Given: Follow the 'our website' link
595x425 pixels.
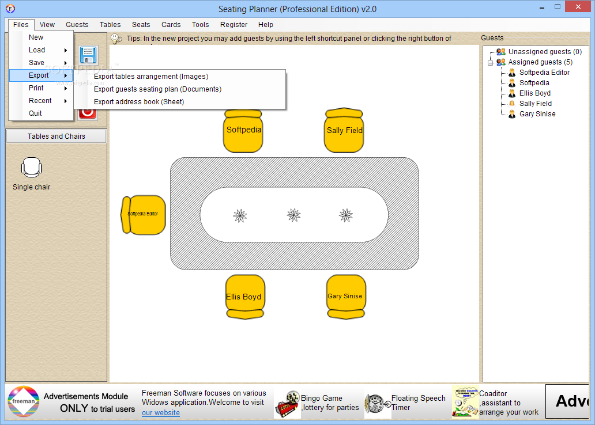Looking at the screenshot, I should click(x=161, y=412).
